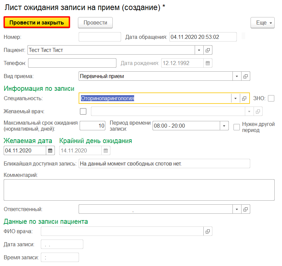Check the Нужен другой период box
This screenshot has height=266, width=282.
237,127
